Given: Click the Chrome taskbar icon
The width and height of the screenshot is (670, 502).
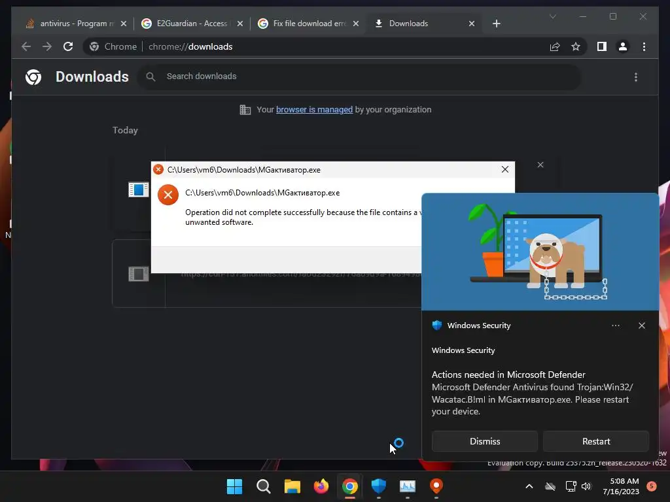Looking at the screenshot, I should point(350,486).
